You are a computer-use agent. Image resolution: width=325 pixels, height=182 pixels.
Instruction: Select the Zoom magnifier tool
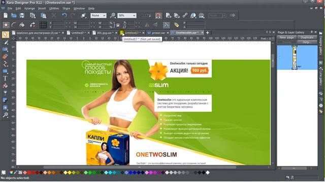(x=6, y=115)
